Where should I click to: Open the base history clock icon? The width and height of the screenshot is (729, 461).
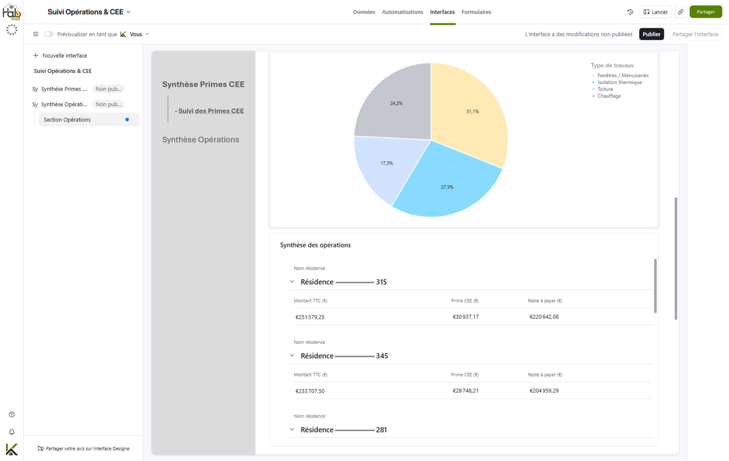[x=630, y=12]
